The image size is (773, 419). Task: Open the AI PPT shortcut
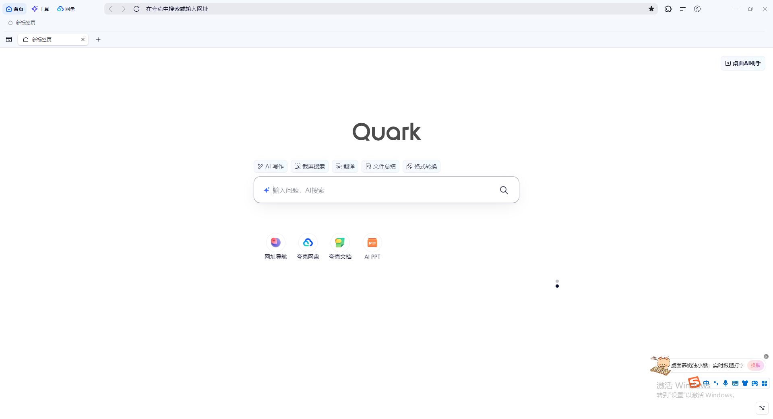(x=372, y=247)
